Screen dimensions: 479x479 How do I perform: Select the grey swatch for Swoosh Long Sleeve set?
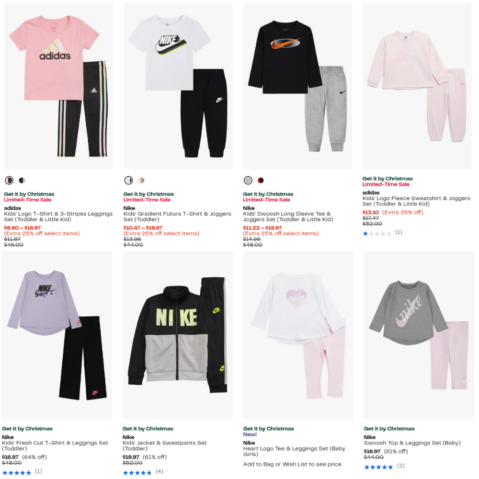tap(248, 181)
